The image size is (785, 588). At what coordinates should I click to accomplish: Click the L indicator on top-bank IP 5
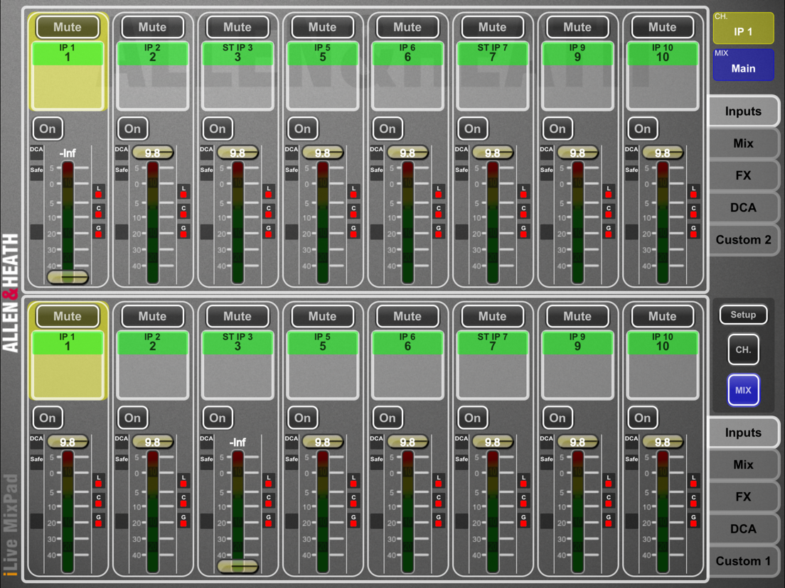[353, 192]
